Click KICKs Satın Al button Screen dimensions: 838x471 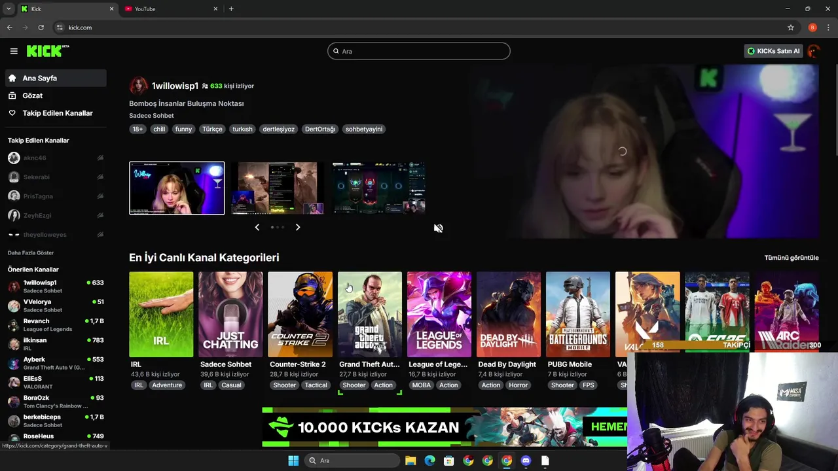(773, 51)
